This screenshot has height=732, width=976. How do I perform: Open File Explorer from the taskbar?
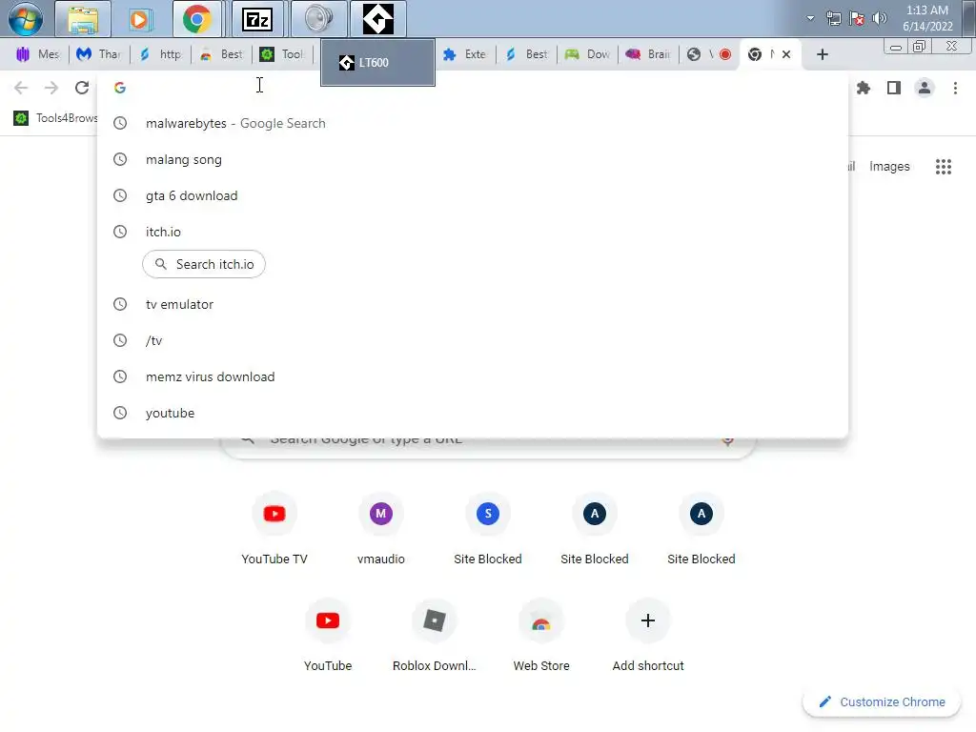tap(83, 19)
